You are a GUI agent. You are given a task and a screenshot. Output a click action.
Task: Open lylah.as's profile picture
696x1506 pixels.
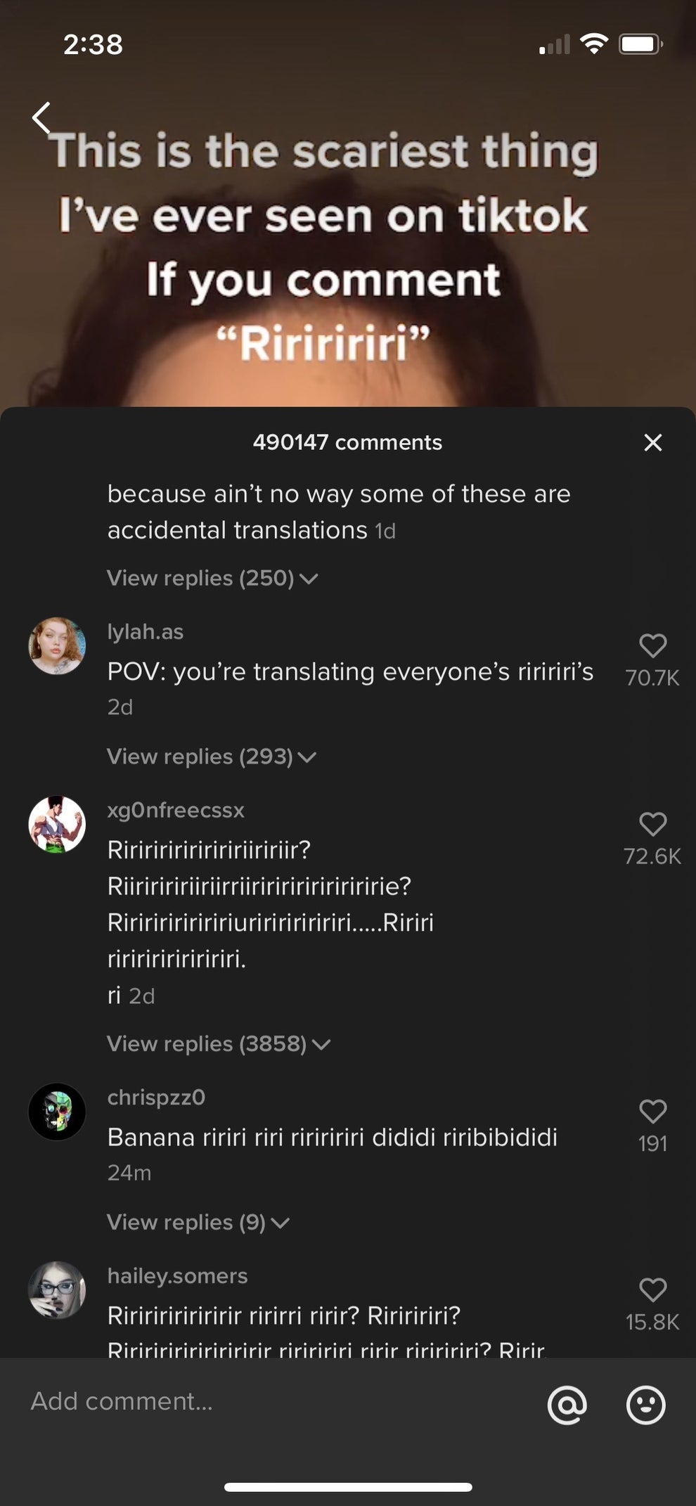tap(57, 646)
